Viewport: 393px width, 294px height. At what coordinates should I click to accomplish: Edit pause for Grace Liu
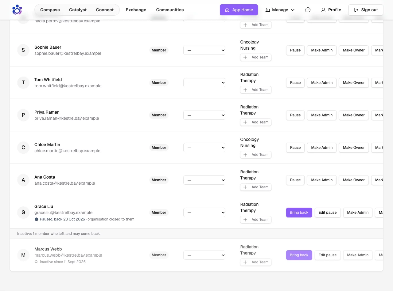coord(328,213)
